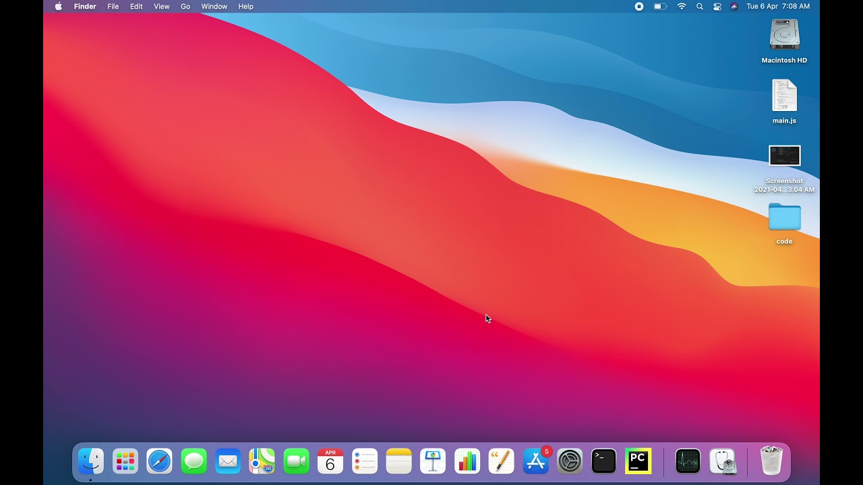Open the Trash in the Dock

point(771,461)
